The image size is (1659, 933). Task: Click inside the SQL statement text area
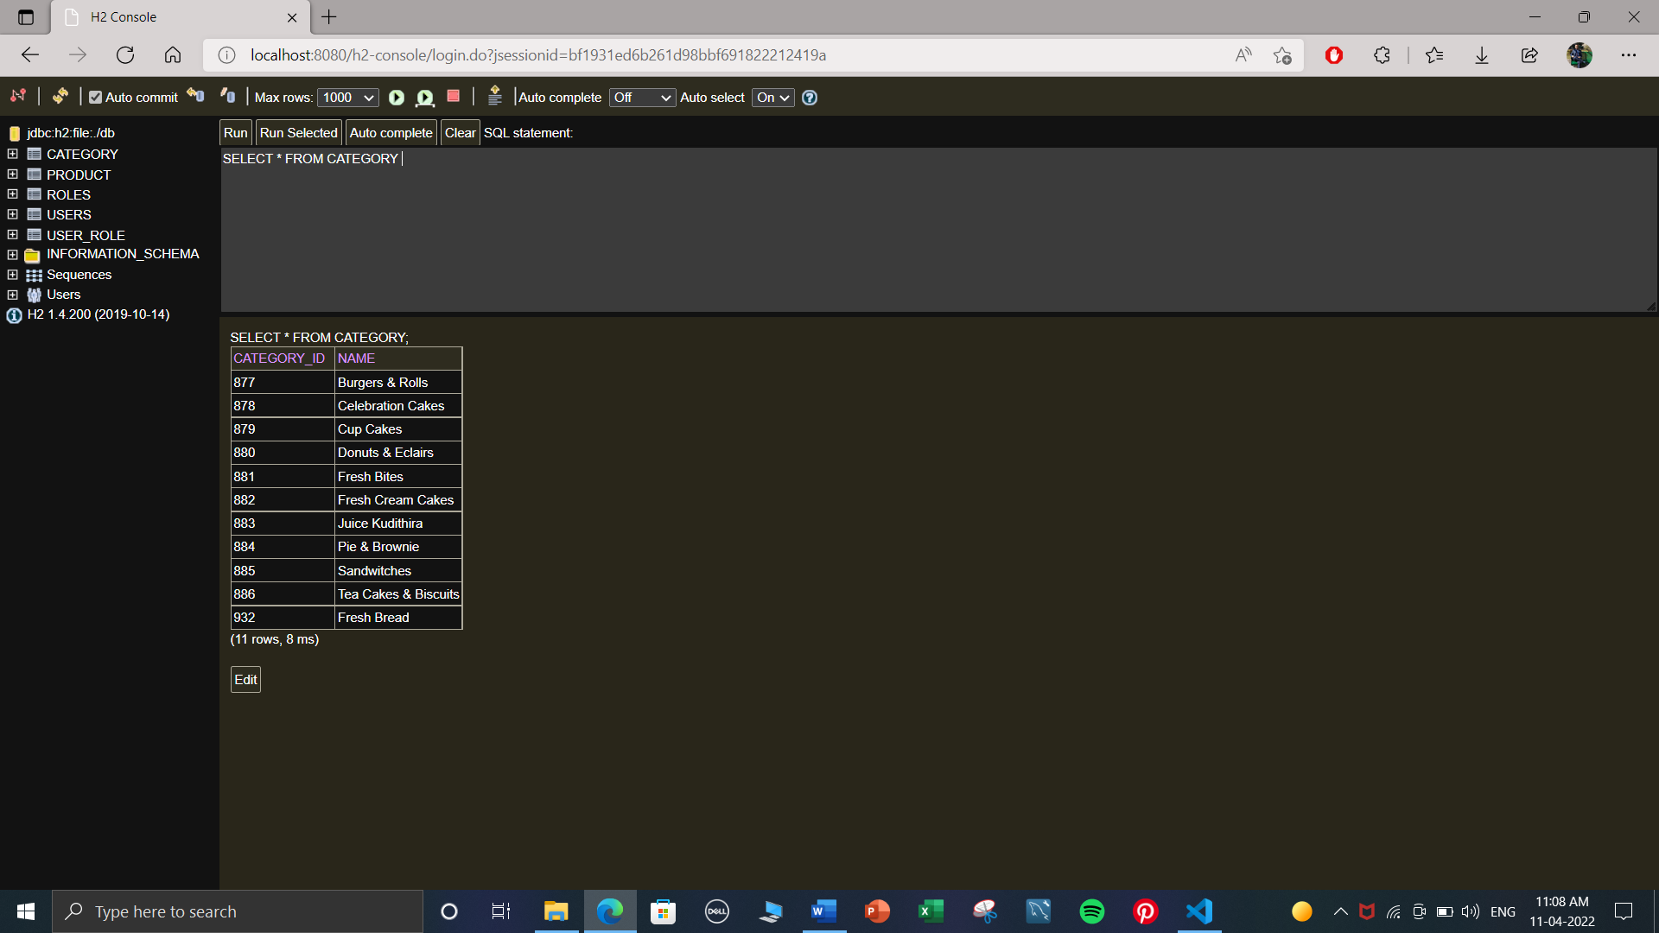tap(938, 230)
